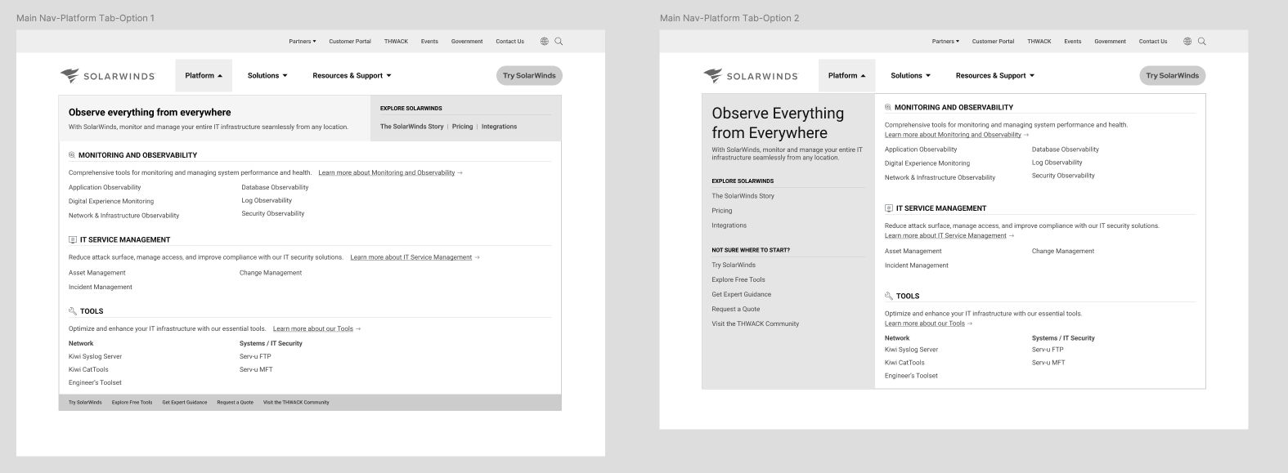The height and width of the screenshot is (473, 1288).
Task: Click Request a Quote in Option 1 footer
Action: point(235,403)
